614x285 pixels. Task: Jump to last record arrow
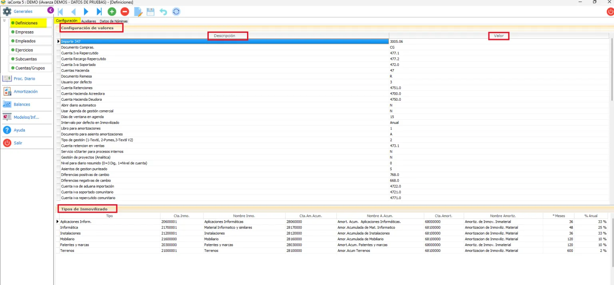point(99,12)
